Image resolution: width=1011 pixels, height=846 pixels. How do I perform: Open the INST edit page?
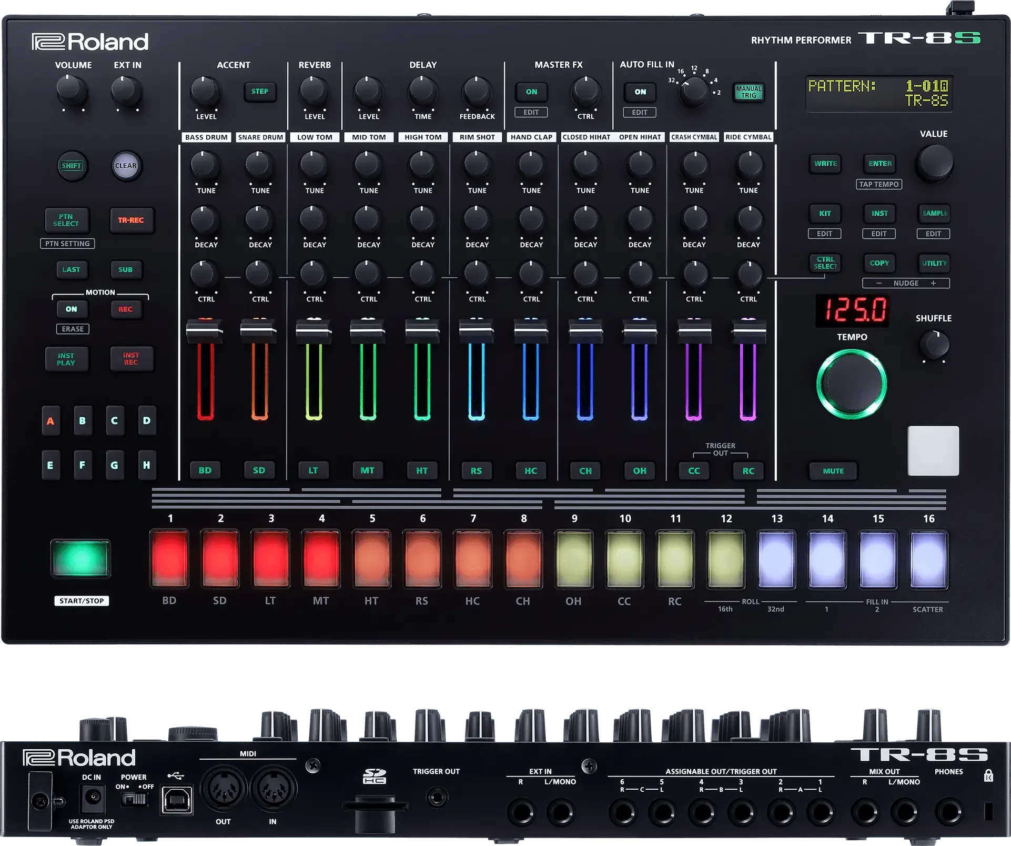coord(879,213)
